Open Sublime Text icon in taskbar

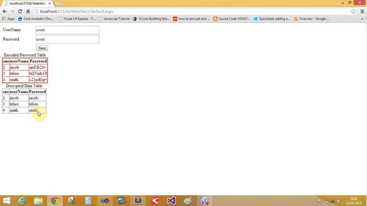138,201
